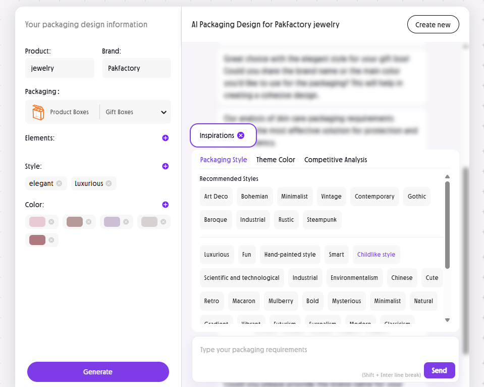Add another Style using the plus icon

point(165,166)
